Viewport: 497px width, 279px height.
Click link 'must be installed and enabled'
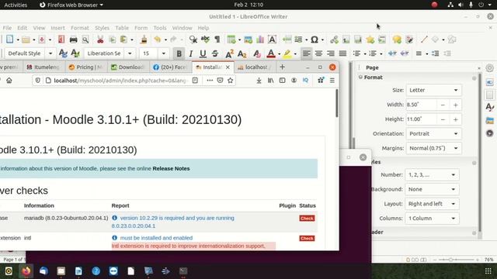[156, 238]
